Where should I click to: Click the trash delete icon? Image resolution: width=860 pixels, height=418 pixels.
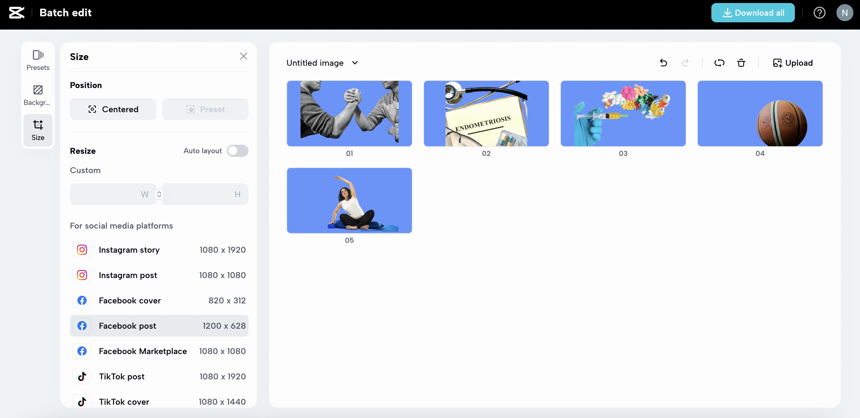coord(741,63)
